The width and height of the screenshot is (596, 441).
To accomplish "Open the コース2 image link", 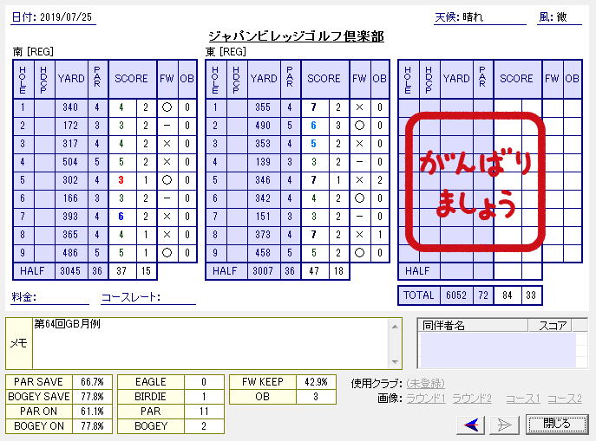I will click(x=565, y=399).
